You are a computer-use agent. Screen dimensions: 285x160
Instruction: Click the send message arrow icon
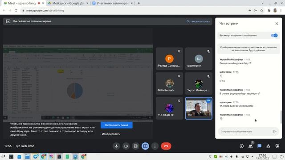click(x=274, y=132)
